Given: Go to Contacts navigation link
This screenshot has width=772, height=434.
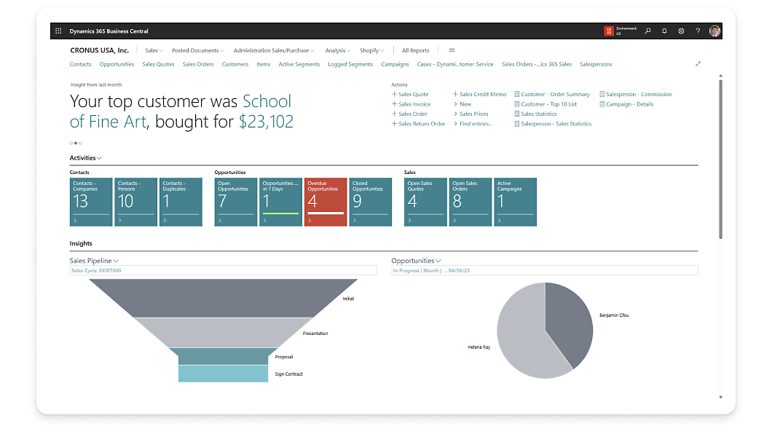Looking at the screenshot, I should (x=80, y=64).
